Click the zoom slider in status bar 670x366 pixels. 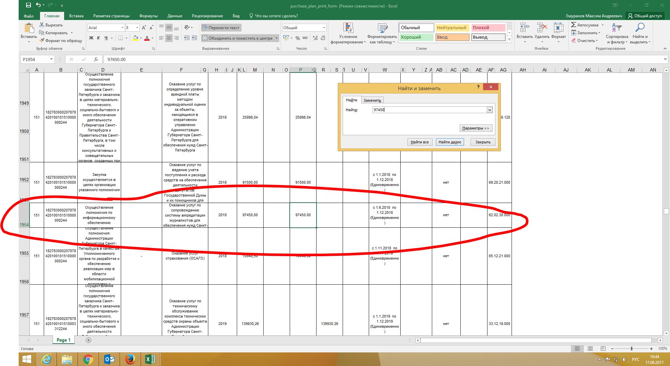click(x=631, y=348)
